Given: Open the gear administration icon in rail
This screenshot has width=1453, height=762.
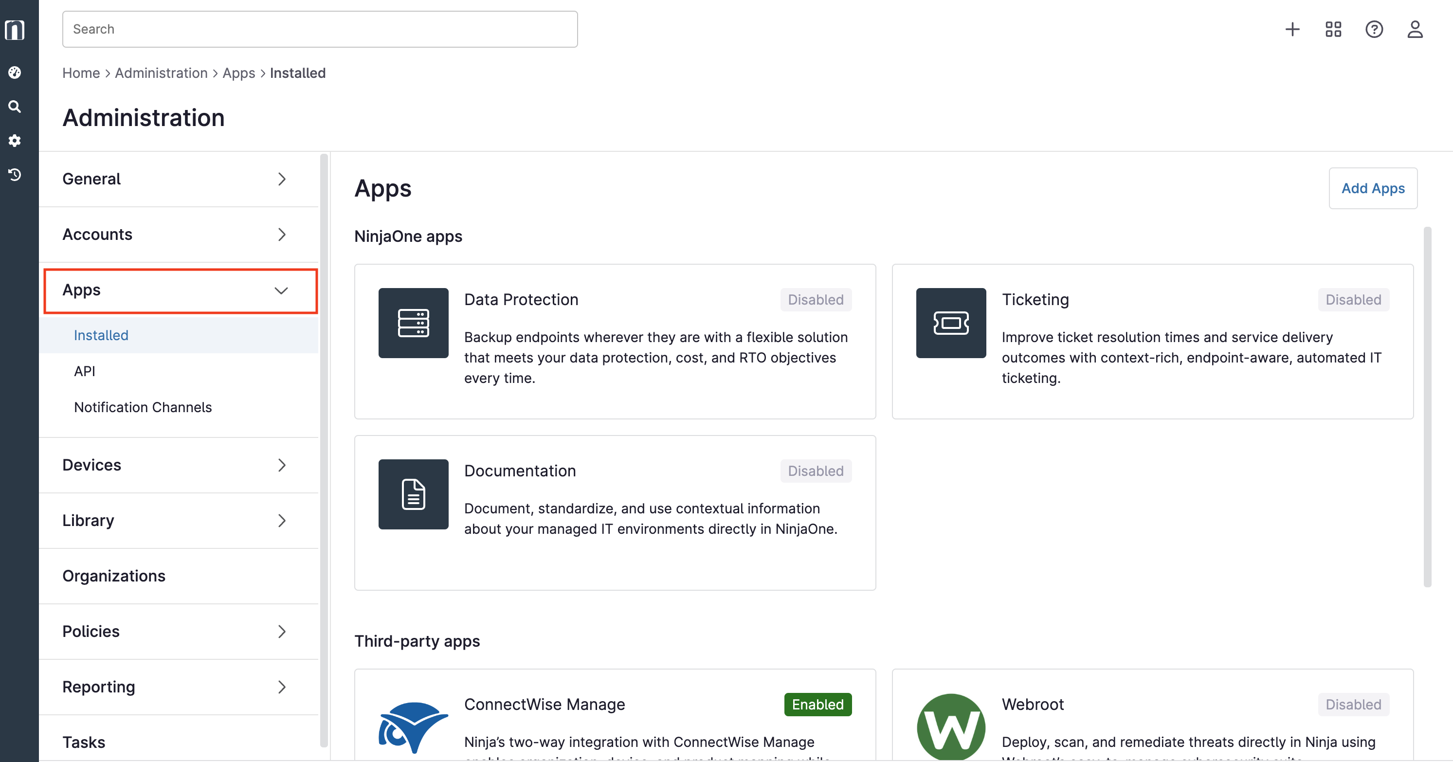Looking at the screenshot, I should point(15,141).
